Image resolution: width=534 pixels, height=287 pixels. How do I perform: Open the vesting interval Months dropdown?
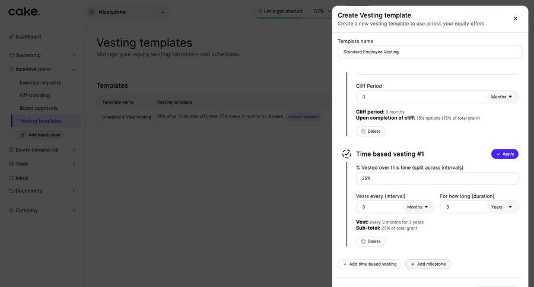[418, 207]
